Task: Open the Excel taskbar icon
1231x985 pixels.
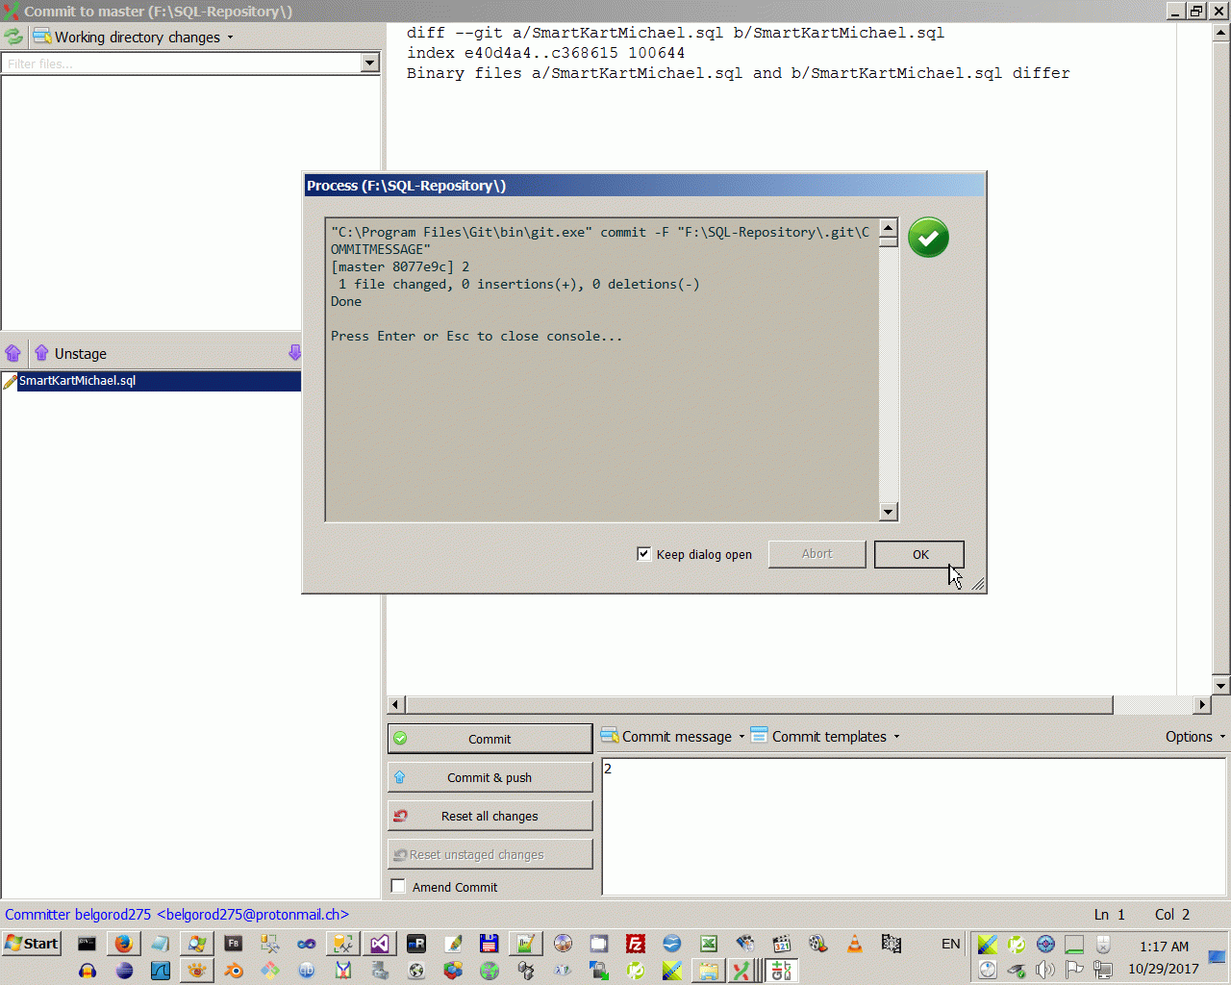Action: click(x=708, y=944)
